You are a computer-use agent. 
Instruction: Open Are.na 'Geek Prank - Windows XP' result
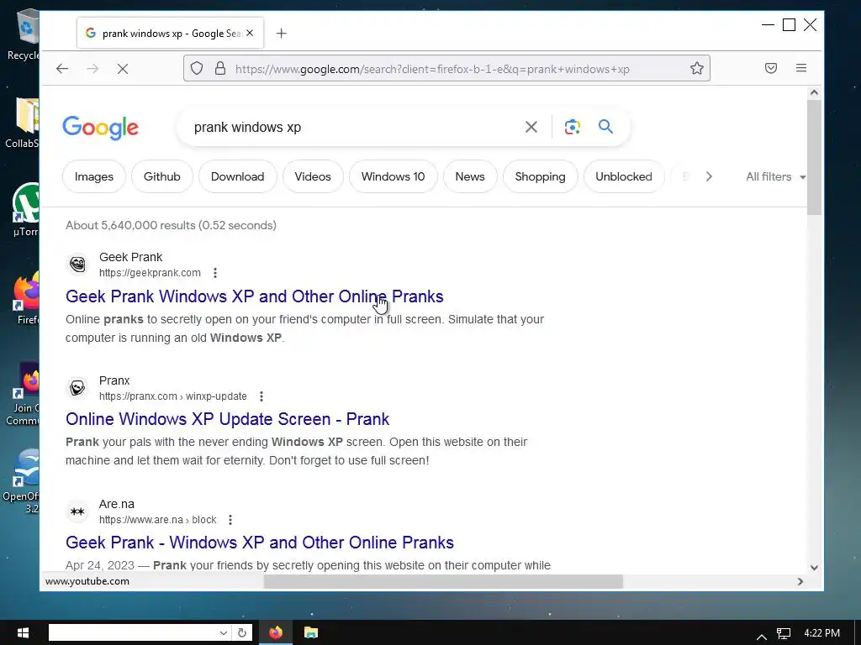coord(260,543)
